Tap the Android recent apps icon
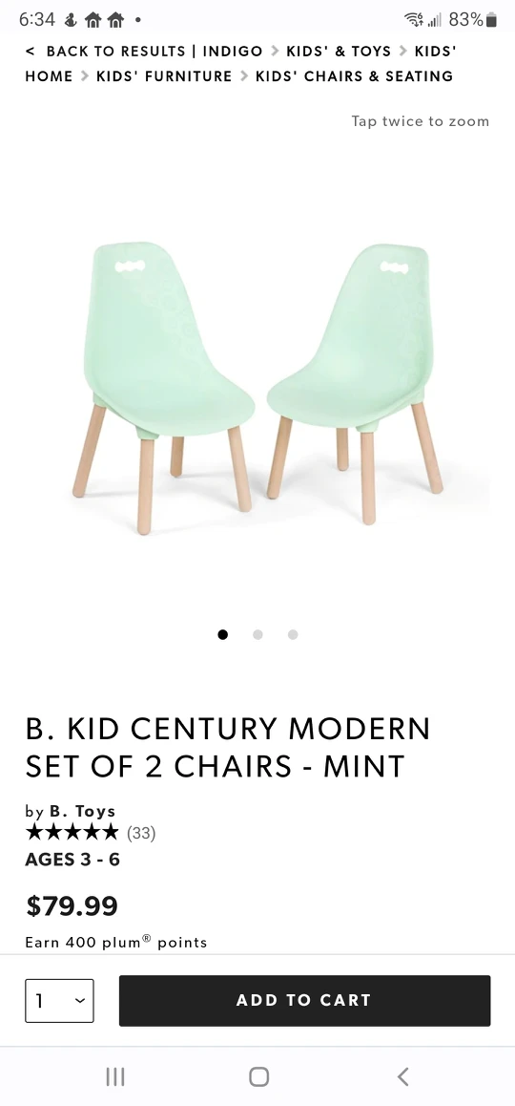Viewport: 515px width, 1106px height. [114, 1076]
